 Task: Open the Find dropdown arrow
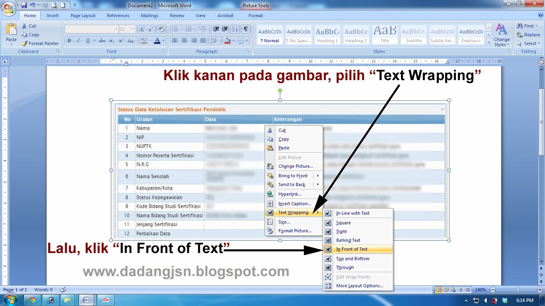(536, 26)
